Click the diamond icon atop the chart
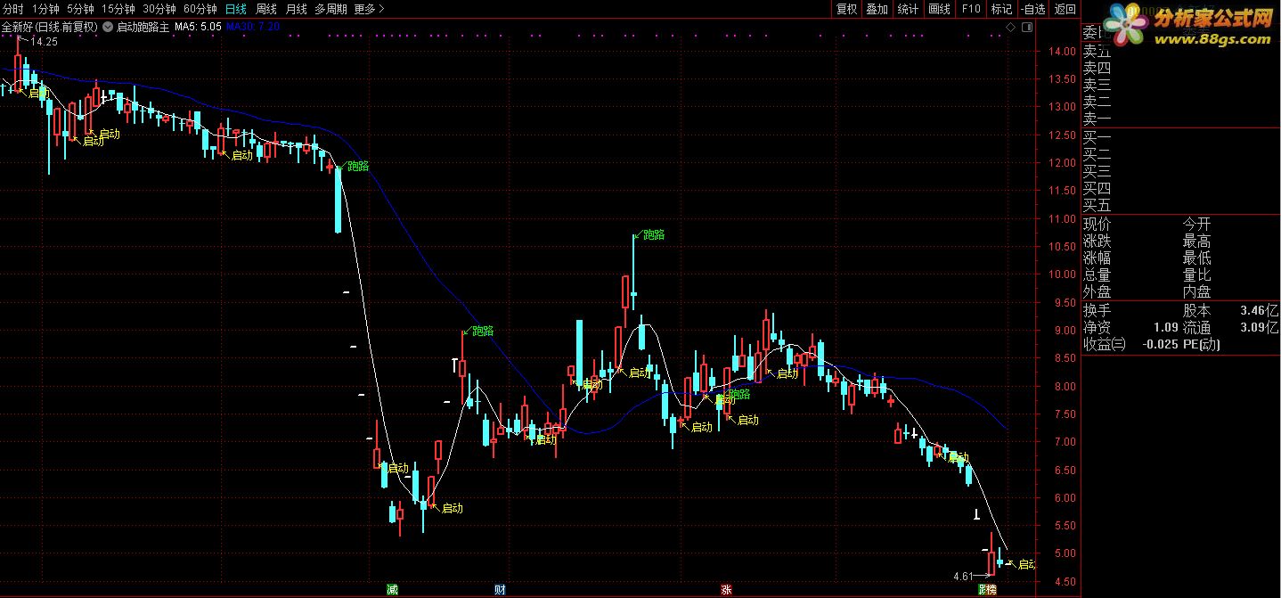The width and height of the screenshot is (1281, 598). [x=1011, y=28]
